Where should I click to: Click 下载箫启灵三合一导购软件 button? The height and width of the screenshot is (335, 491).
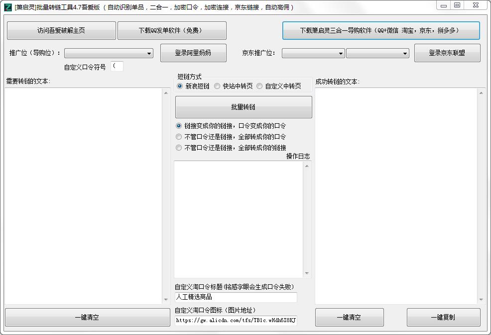[381, 30]
